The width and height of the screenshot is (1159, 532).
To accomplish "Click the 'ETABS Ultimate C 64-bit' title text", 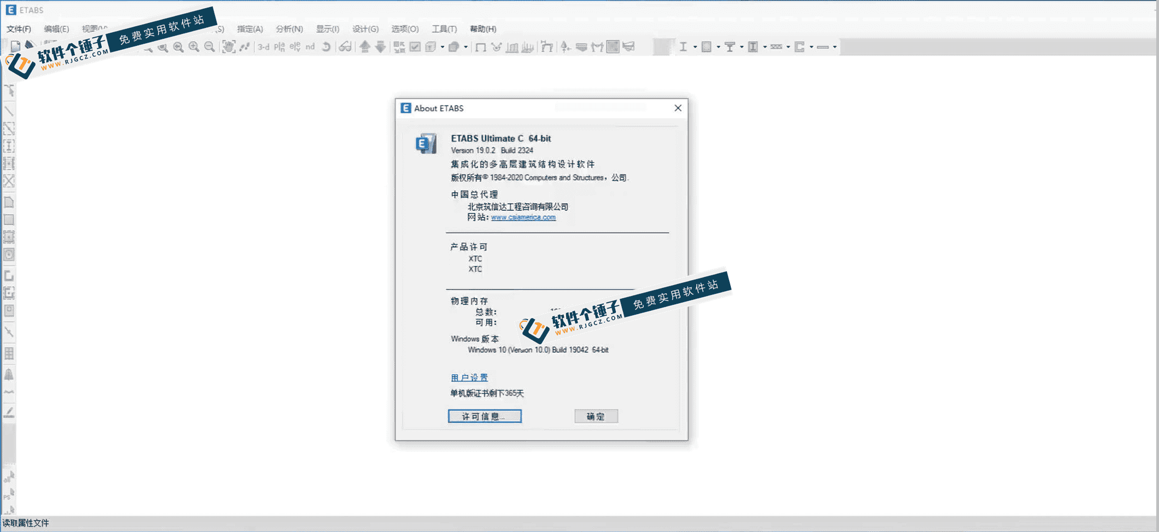I will click(500, 138).
